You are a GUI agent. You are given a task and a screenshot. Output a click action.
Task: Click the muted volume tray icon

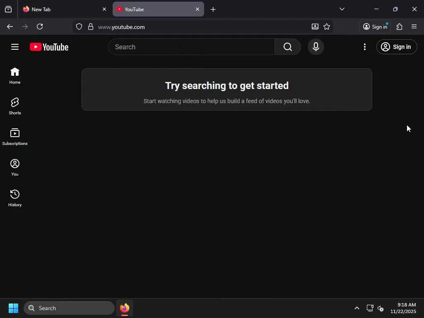pyautogui.click(x=381, y=308)
